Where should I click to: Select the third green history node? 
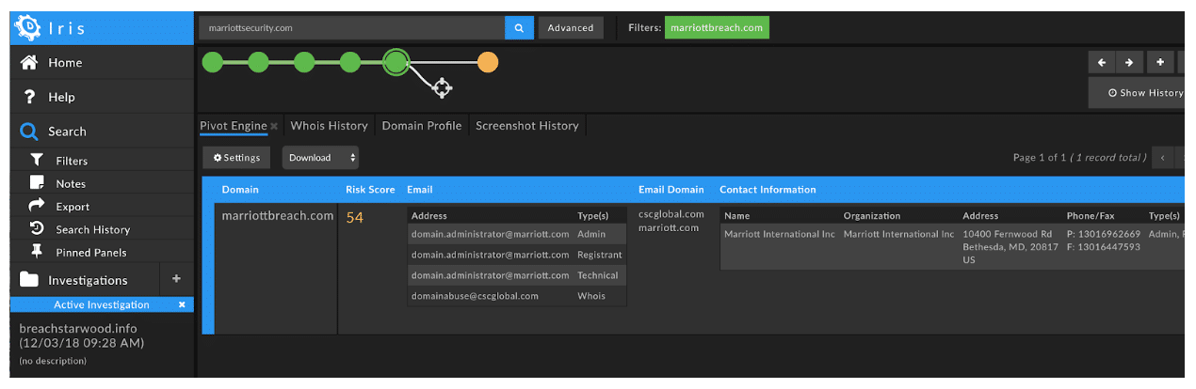[304, 63]
